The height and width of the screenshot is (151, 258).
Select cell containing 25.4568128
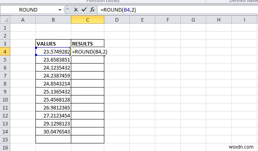pos(53,99)
